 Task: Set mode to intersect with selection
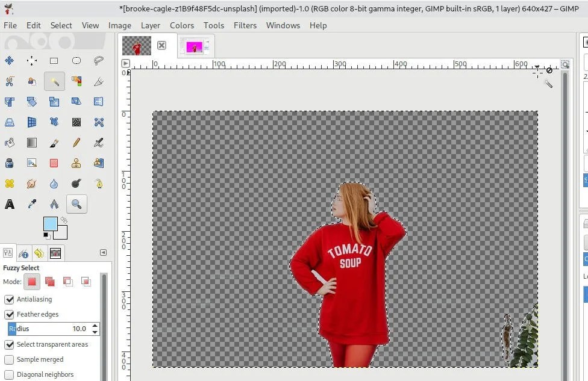coord(86,281)
